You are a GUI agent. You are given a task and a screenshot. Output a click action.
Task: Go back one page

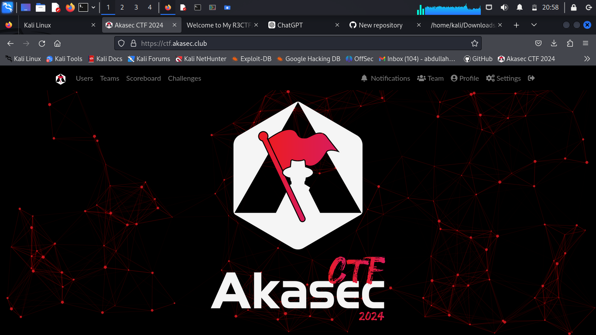(10, 43)
